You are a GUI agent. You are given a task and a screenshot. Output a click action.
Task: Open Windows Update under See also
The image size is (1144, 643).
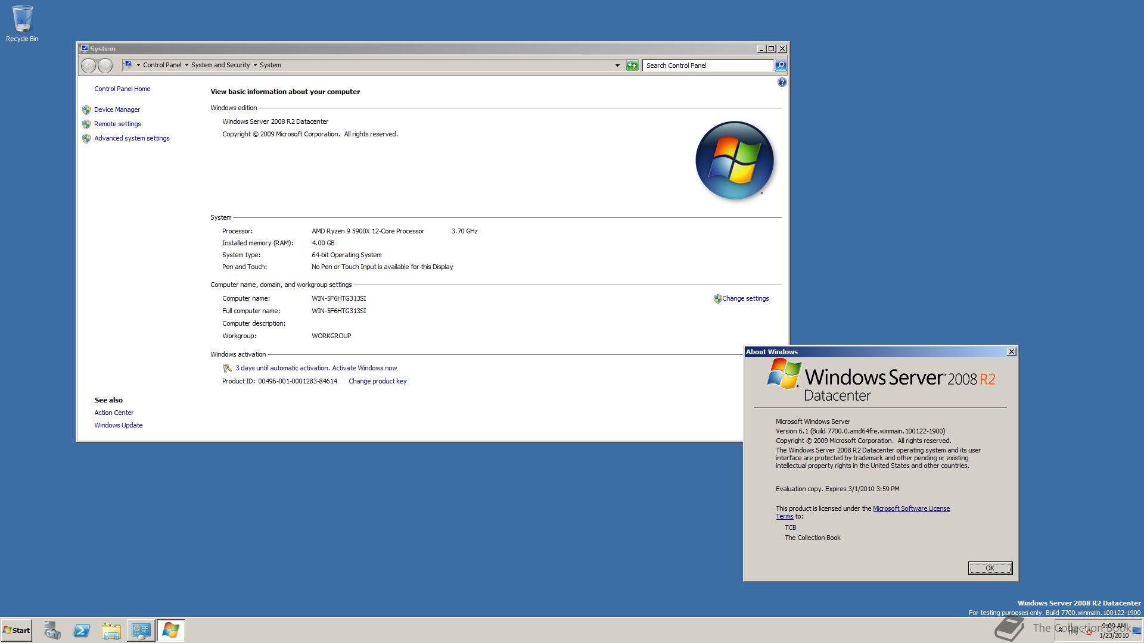(118, 425)
